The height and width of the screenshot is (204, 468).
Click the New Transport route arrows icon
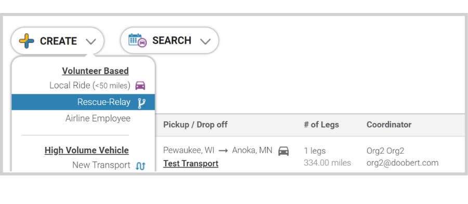[x=140, y=166]
